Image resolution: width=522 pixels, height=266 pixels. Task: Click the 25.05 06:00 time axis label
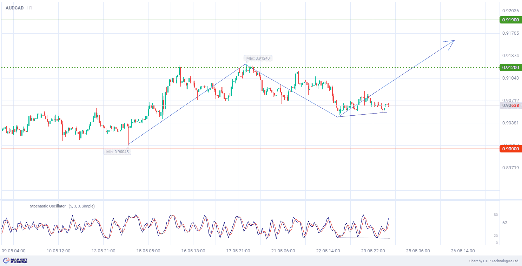(418, 251)
